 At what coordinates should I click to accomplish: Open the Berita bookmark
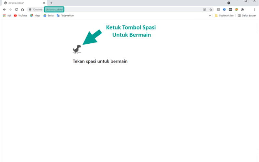click(x=48, y=16)
